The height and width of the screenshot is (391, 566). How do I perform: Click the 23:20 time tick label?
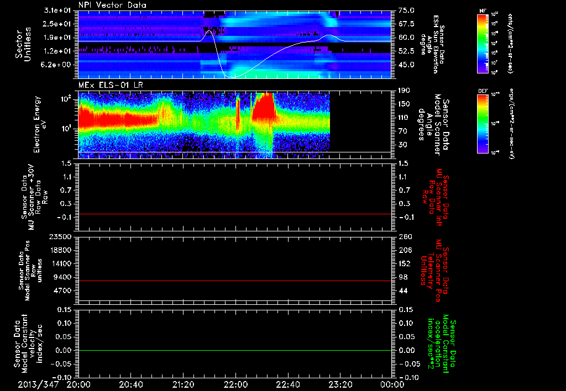point(340,384)
